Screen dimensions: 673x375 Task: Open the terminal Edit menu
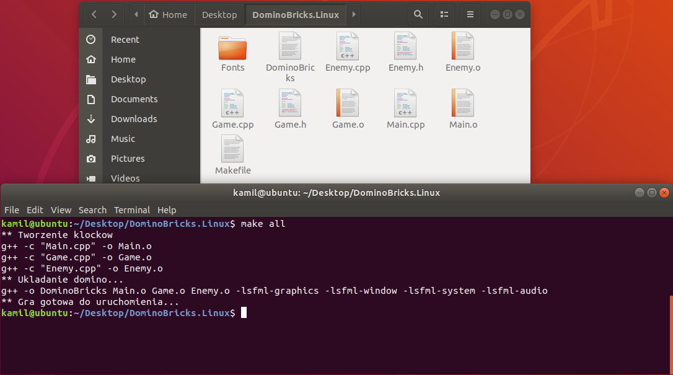[x=35, y=210]
